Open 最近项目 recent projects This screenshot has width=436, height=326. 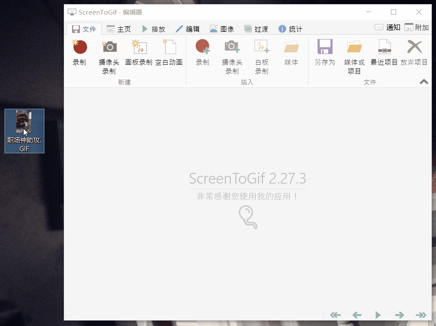(x=384, y=53)
